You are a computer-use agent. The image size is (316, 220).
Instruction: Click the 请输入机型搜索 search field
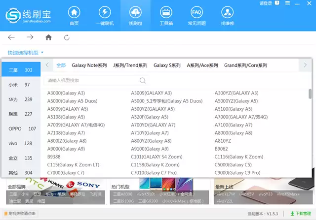coord(96,81)
